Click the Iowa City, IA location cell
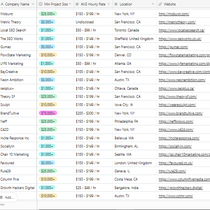This screenshot has height=210, width=210. (135, 105)
